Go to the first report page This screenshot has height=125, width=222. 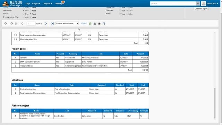pyautogui.click(x=16, y=24)
